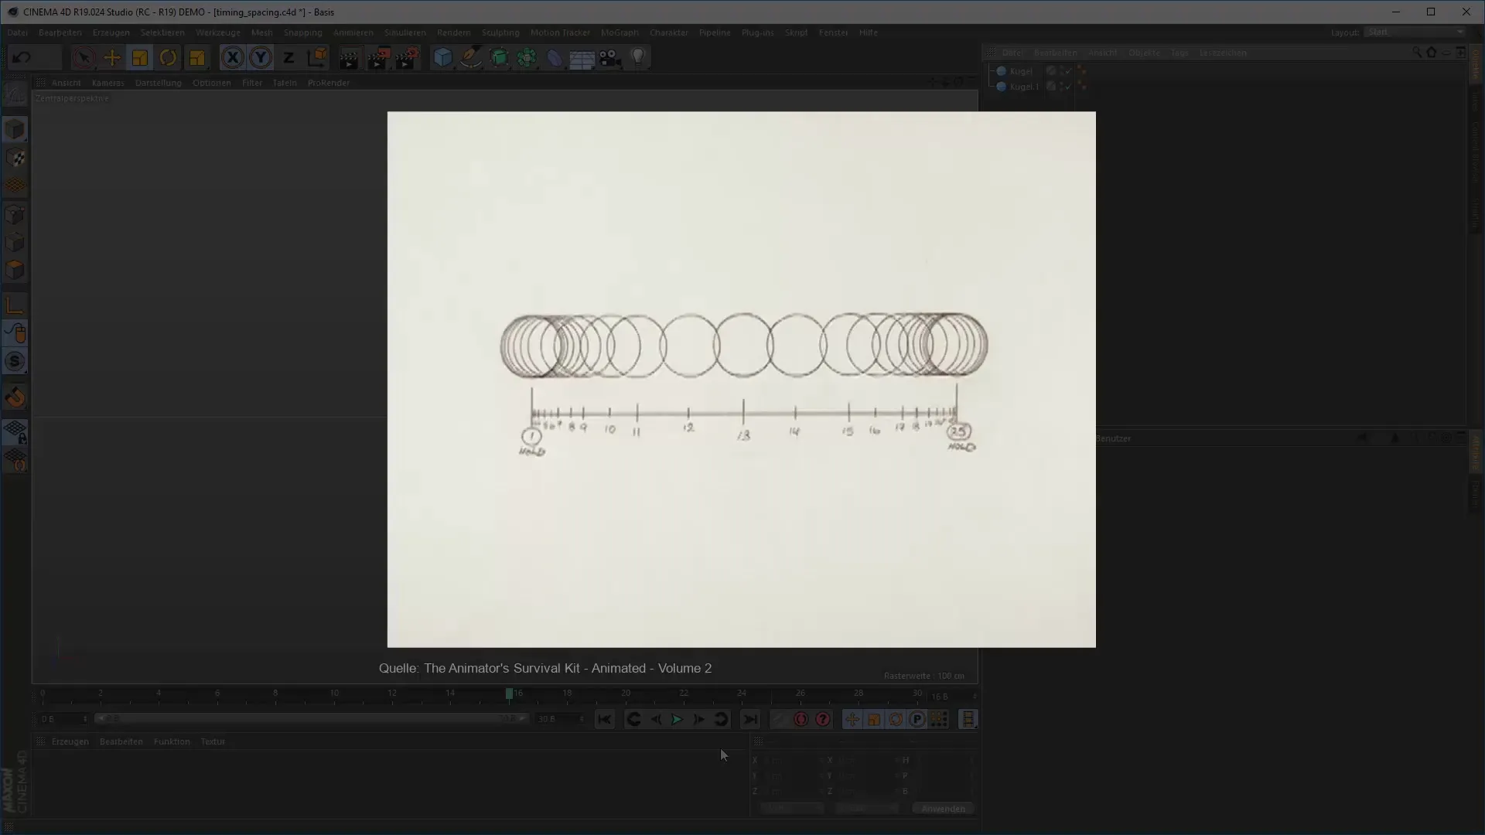The width and height of the screenshot is (1485, 835).
Task: Open the array modeling objects palette
Action: (527, 58)
